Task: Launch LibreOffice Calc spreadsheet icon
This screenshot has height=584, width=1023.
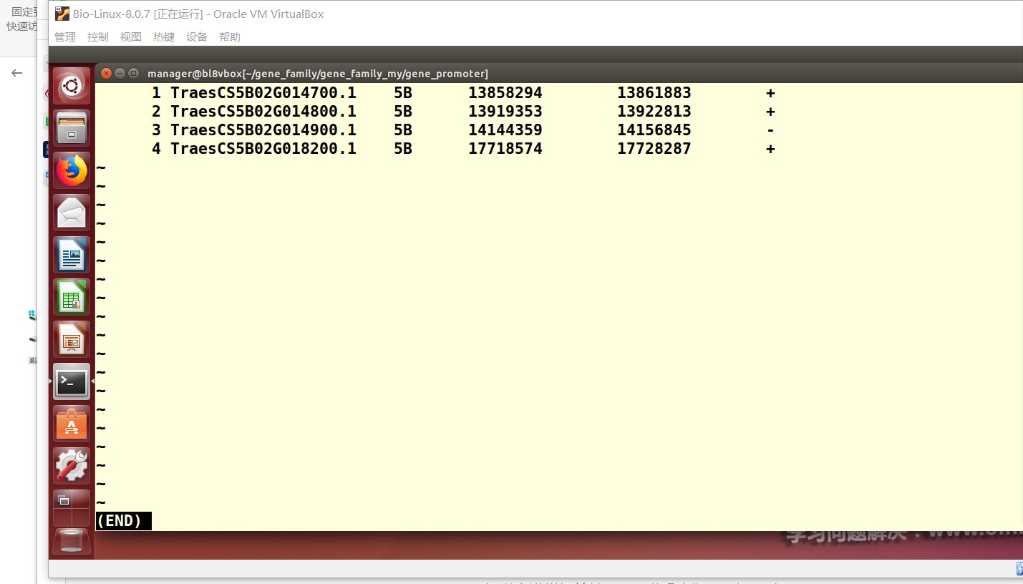Action: [72, 297]
